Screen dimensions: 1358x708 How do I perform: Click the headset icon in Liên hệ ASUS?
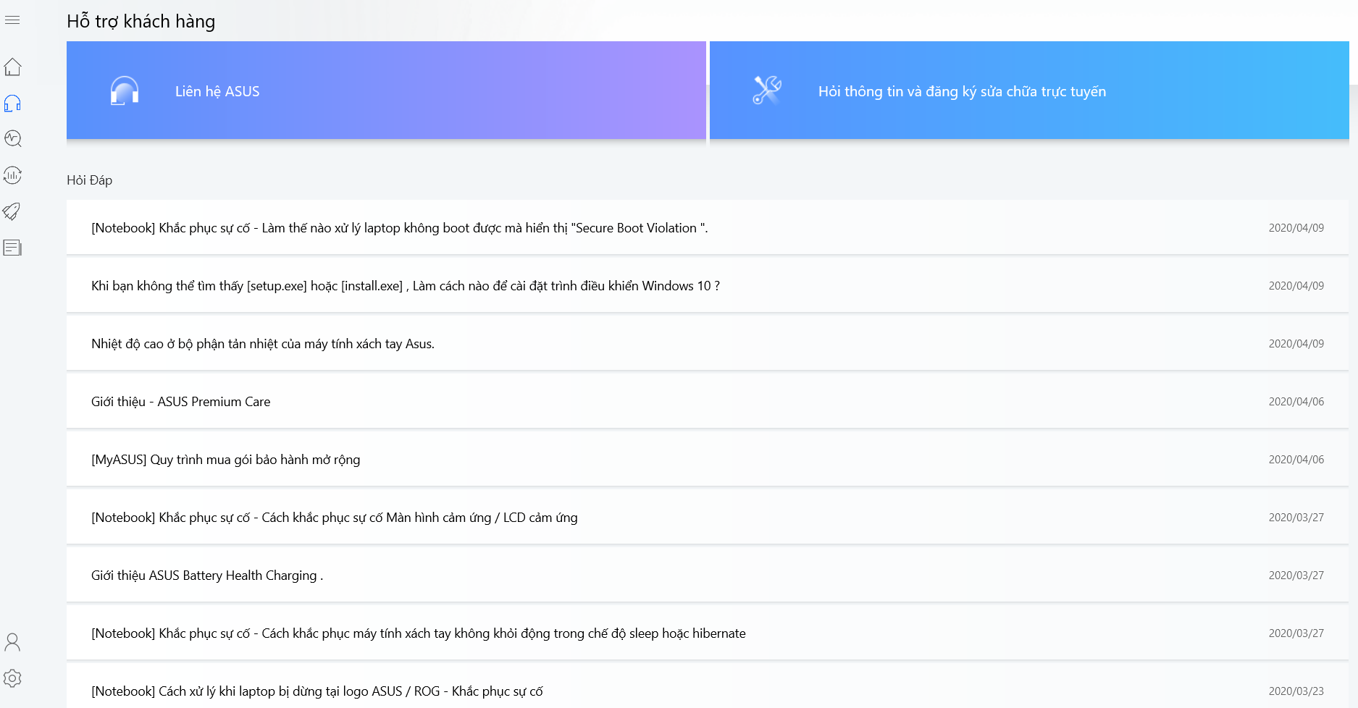click(125, 91)
